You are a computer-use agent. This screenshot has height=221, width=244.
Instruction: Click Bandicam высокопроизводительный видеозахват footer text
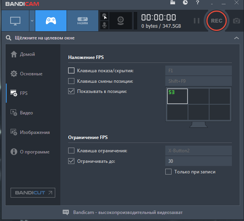tap(128, 212)
